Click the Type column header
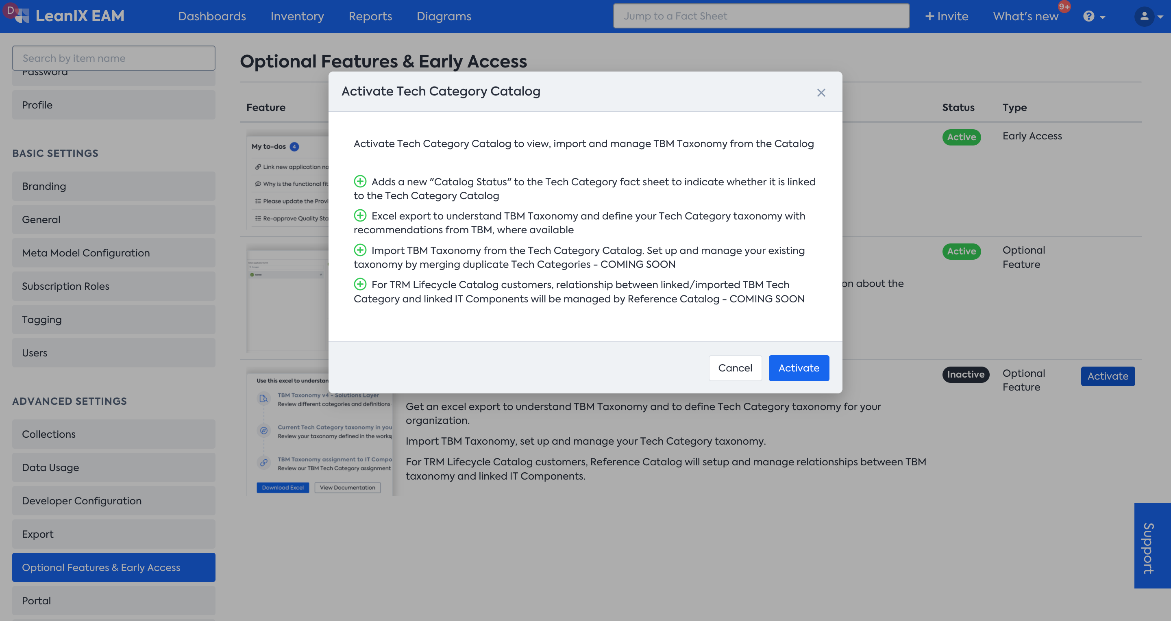The width and height of the screenshot is (1171, 621). [1014, 108]
